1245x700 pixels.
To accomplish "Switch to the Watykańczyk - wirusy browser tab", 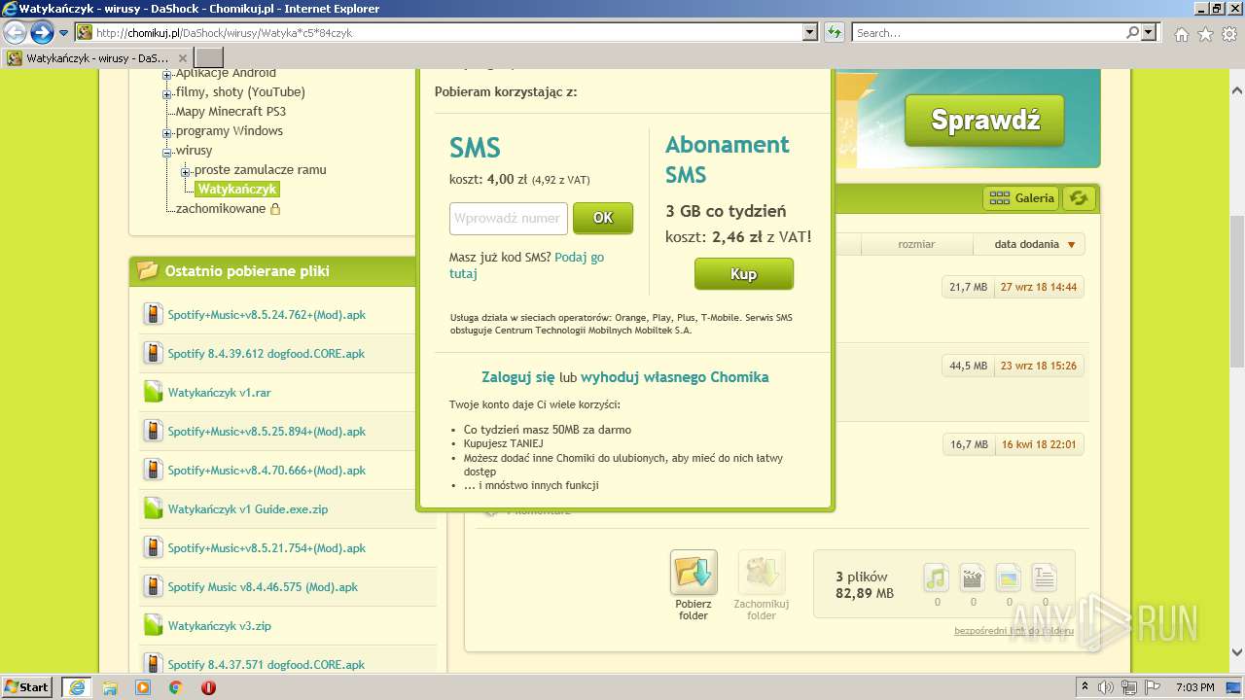I will point(97,58).
